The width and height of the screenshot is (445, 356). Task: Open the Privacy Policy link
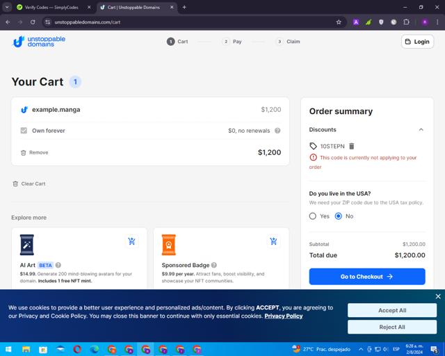coord(284,316)
